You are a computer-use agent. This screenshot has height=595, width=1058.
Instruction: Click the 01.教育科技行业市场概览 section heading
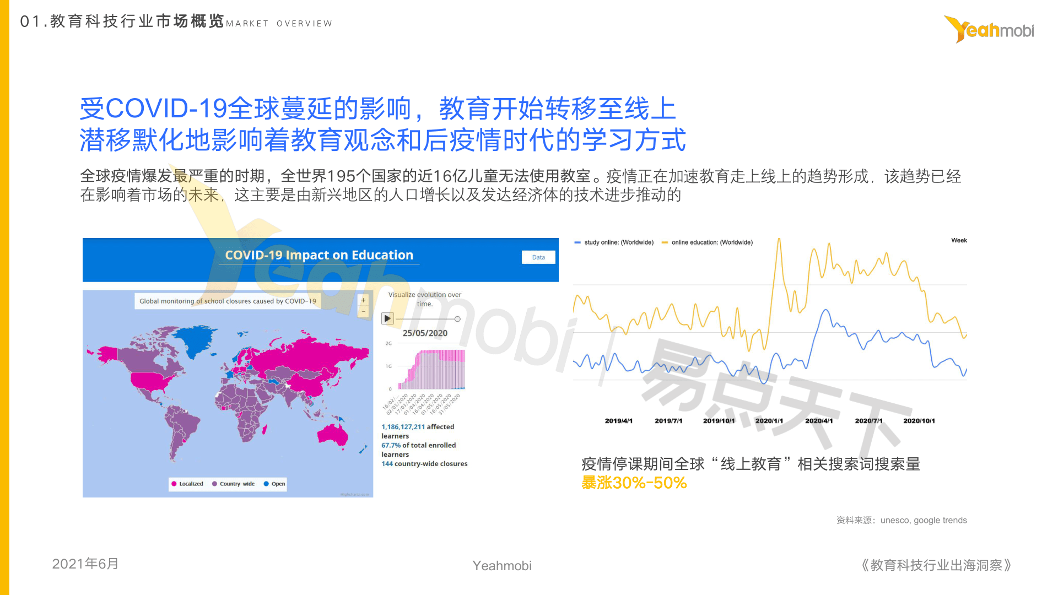(x=122, y=21)
